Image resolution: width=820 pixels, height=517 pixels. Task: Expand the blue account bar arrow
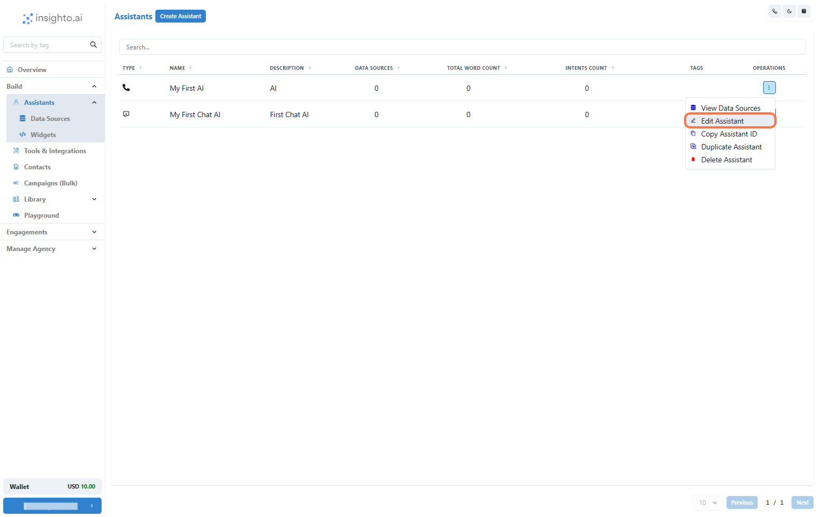coord(92,506)
